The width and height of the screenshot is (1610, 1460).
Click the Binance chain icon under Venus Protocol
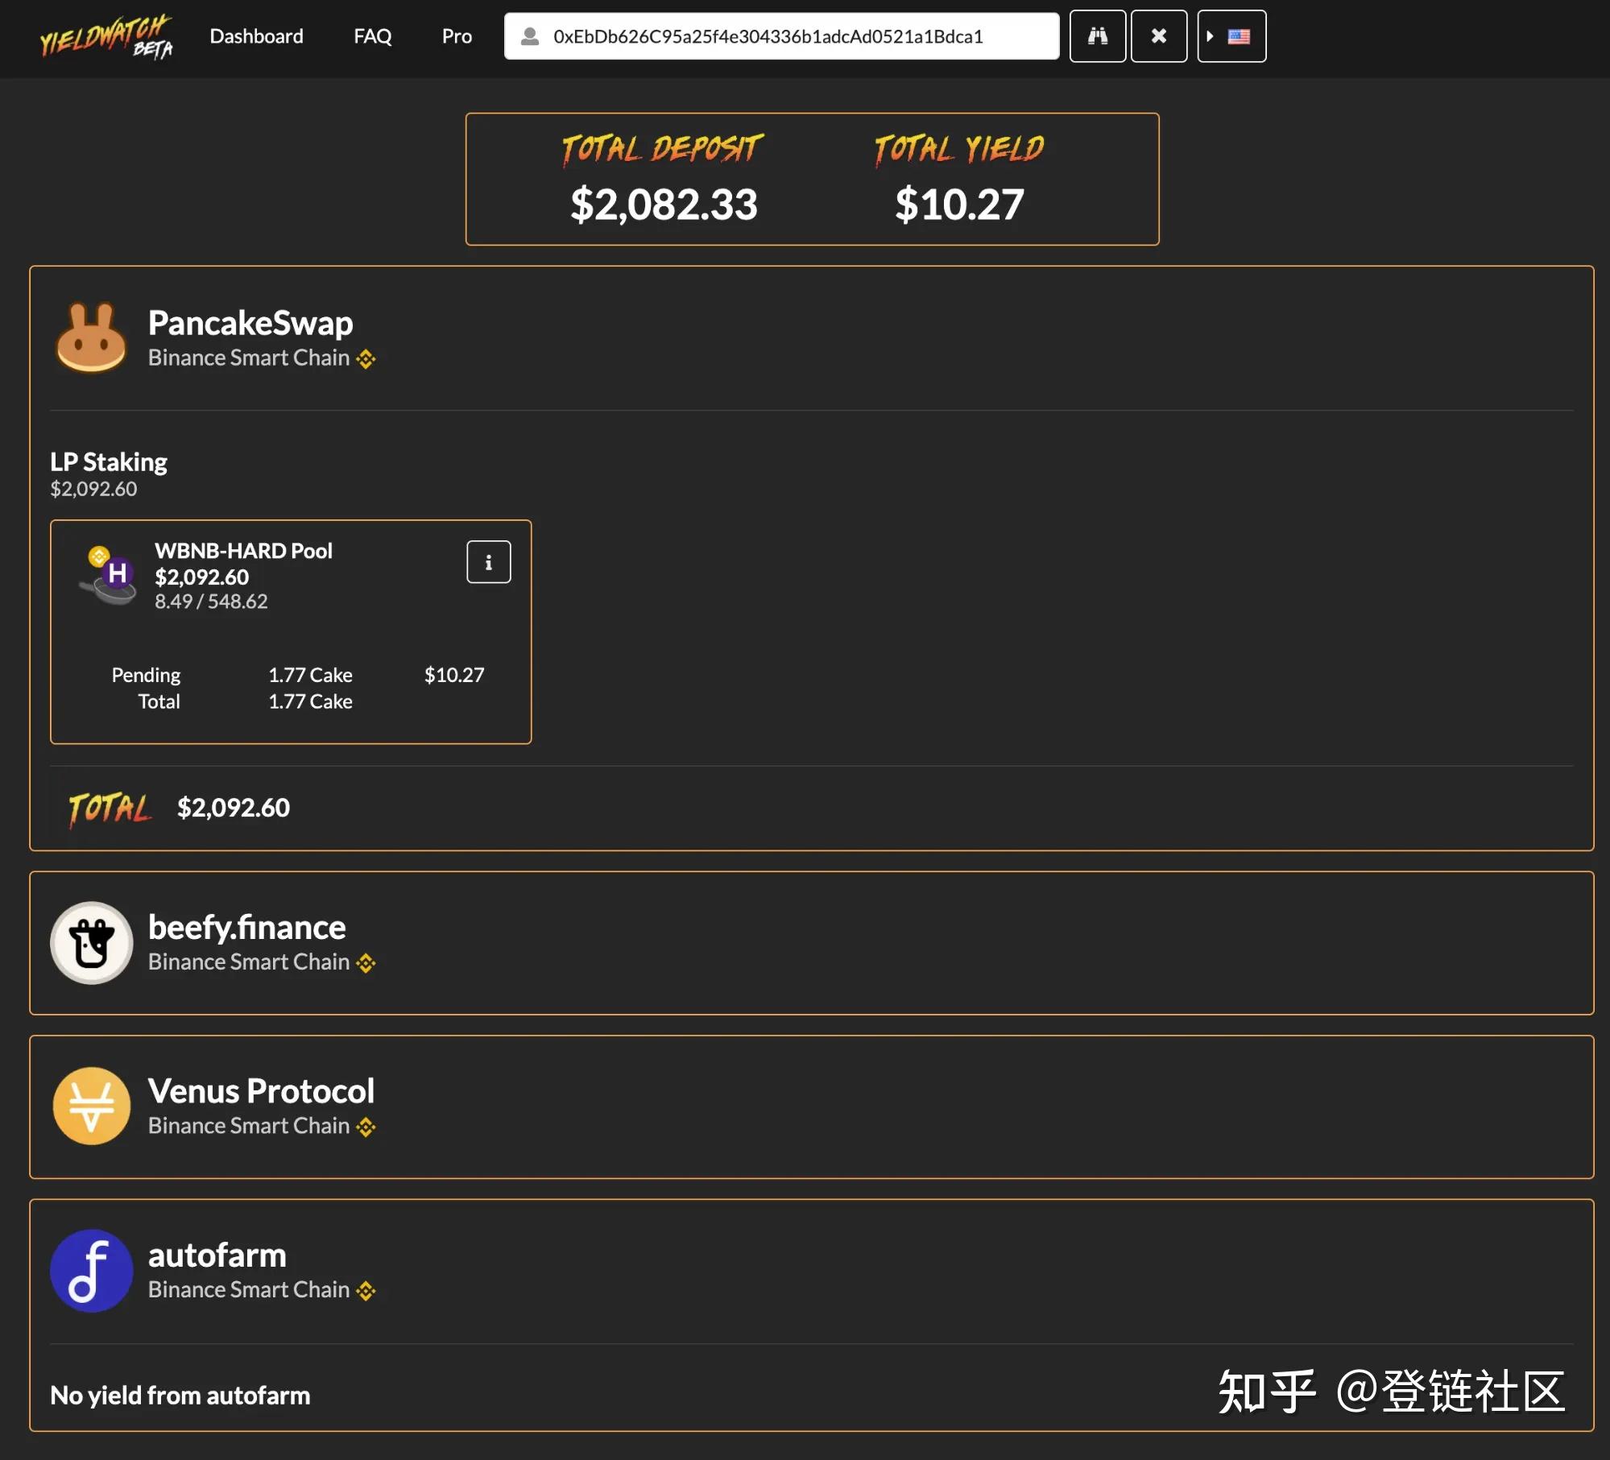pyautogui.click(x=366, y=1127)
